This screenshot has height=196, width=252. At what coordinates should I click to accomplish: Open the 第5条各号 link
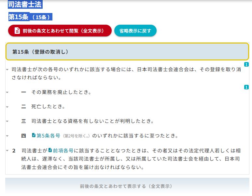pyautogui.click(x=48, y=136)
